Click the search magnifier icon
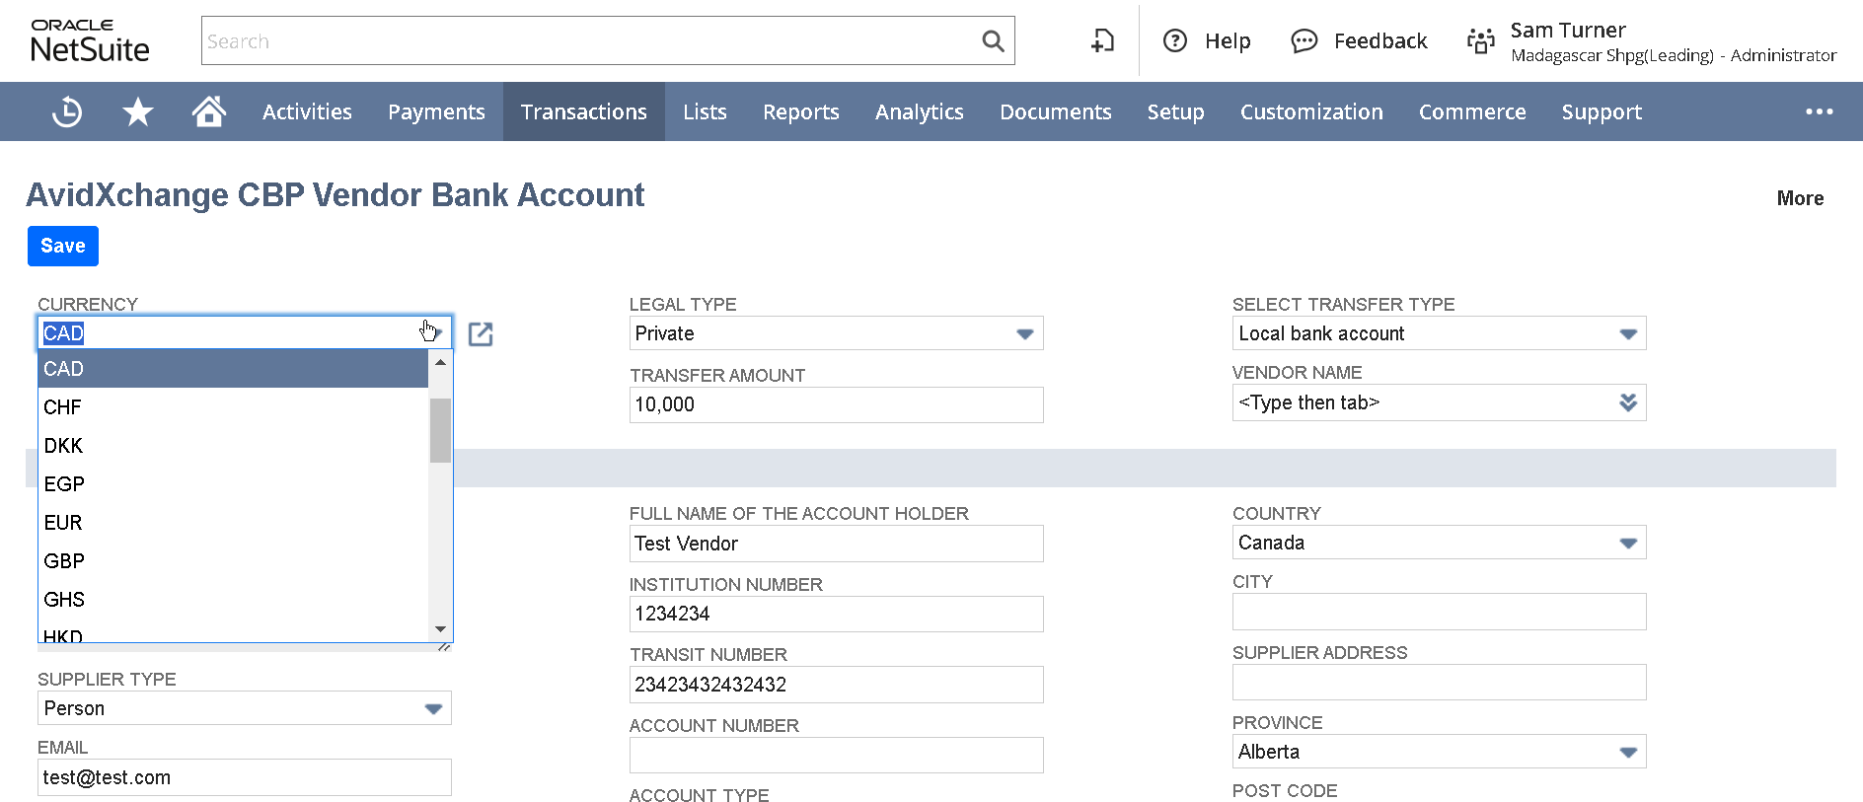1863x802 pixels. point(993,41)
